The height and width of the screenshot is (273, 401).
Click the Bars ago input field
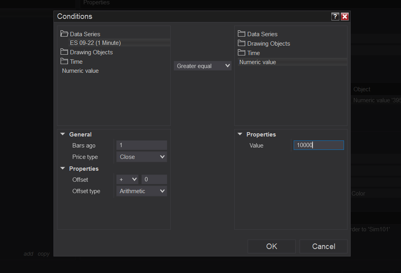point(142,146)
